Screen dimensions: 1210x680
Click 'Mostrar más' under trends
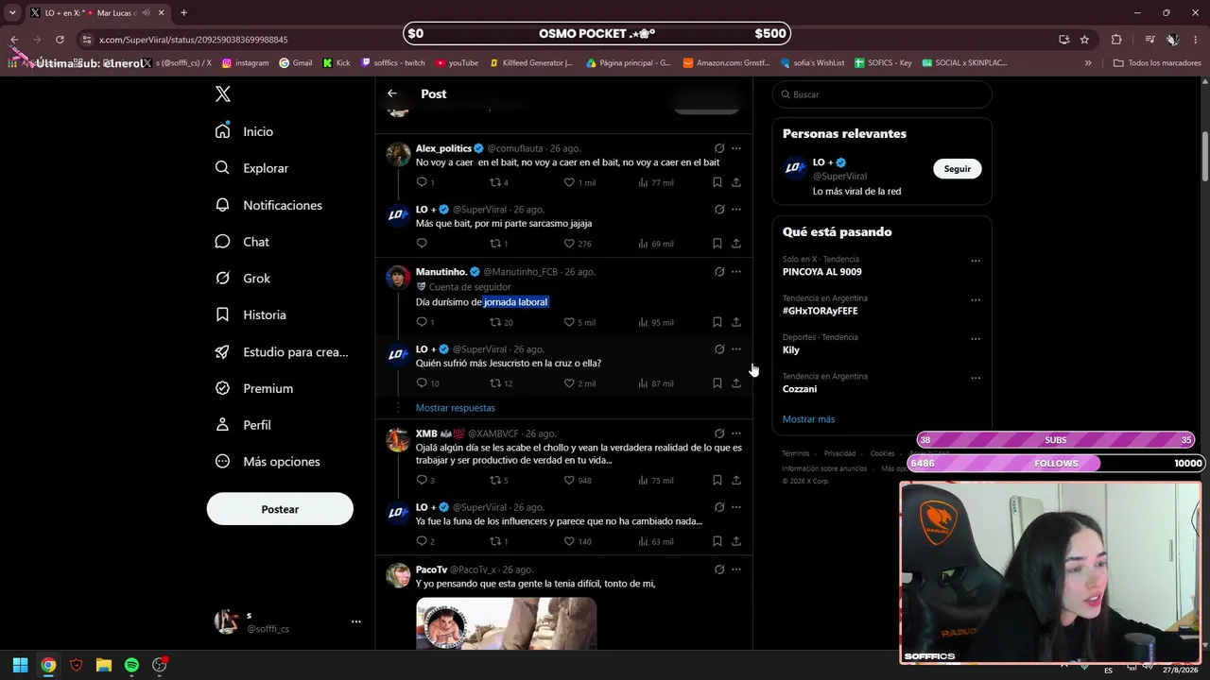(x=808, y=419)
